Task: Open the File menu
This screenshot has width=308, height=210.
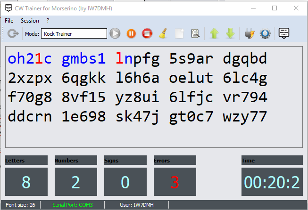Action: coord(9,21)
